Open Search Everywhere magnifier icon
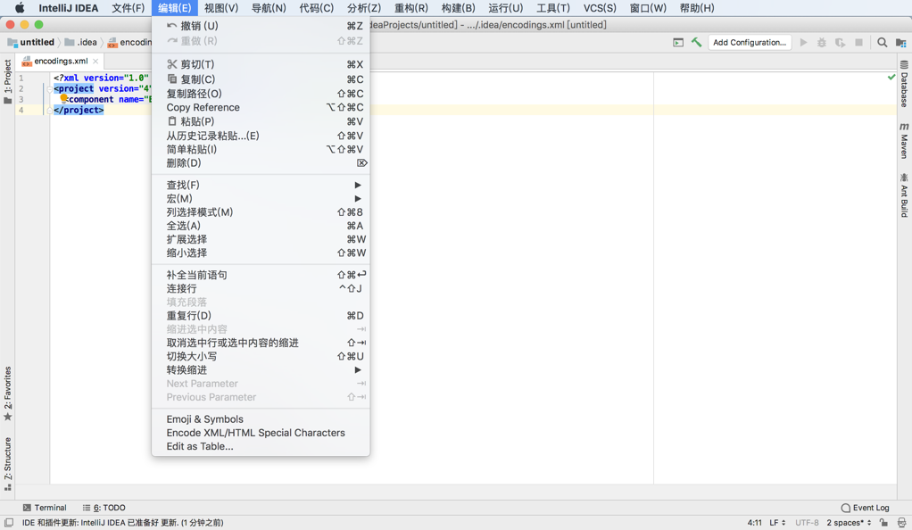 click(x=883, y=43)
